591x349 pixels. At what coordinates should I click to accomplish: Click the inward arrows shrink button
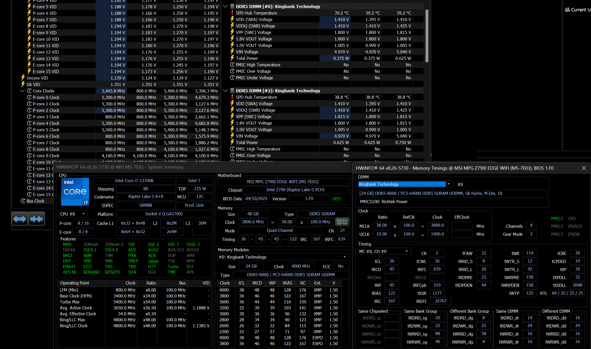pos(37,219)
